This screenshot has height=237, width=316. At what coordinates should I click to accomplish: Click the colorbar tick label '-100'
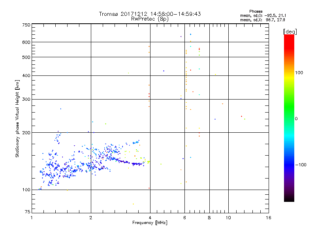coord(301,165)
